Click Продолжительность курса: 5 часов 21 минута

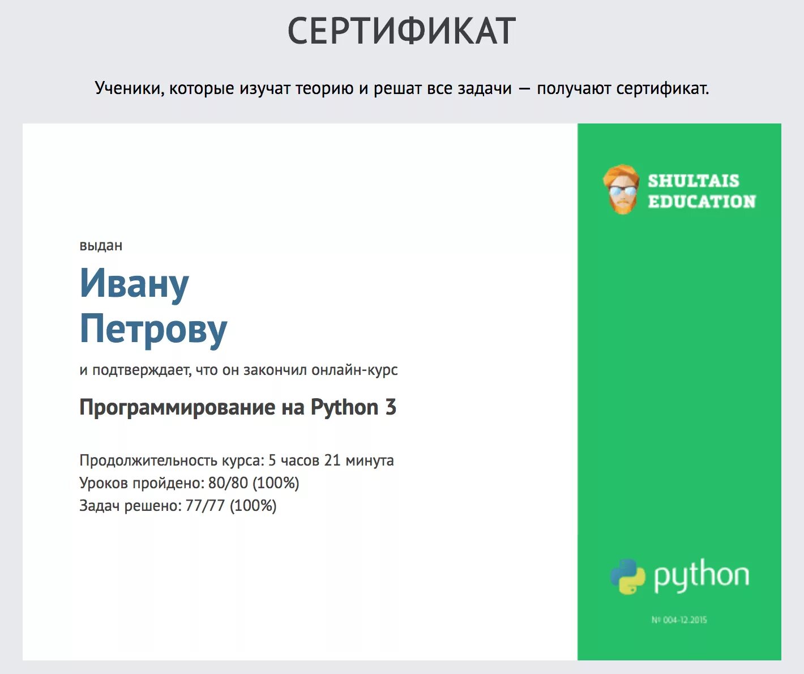[237, 460]
